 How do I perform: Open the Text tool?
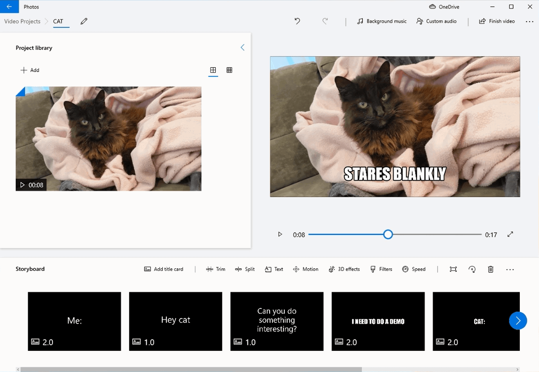point(274,269)
